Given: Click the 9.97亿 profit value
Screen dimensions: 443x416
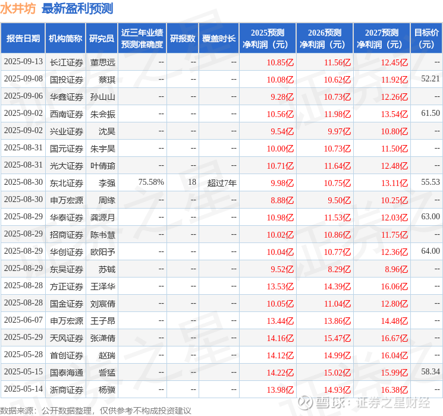Looking at the screenshot, I should coord(339,131).
